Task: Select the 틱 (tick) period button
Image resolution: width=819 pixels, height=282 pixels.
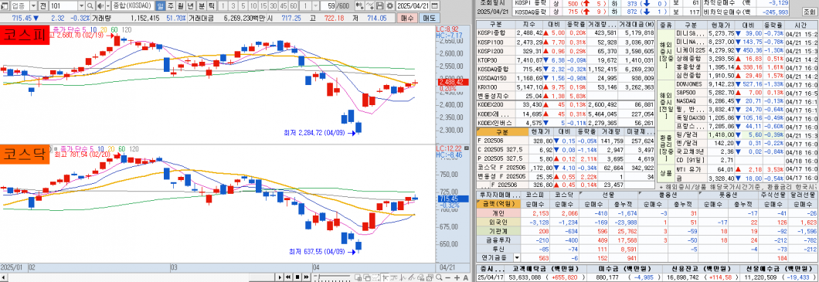Action: point(211,5)
